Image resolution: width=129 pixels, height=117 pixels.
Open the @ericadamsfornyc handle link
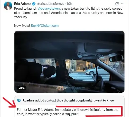(50, 4)
